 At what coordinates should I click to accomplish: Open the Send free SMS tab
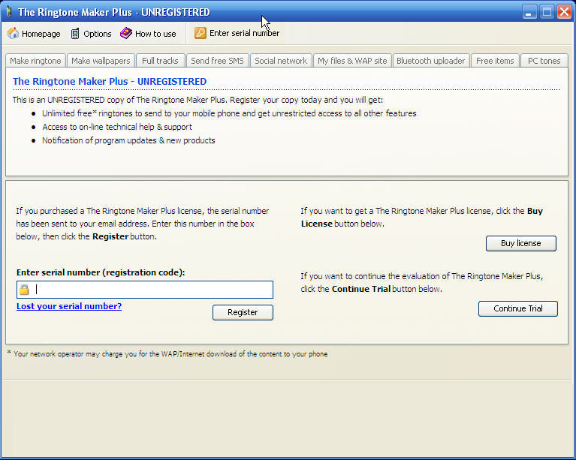218,61
